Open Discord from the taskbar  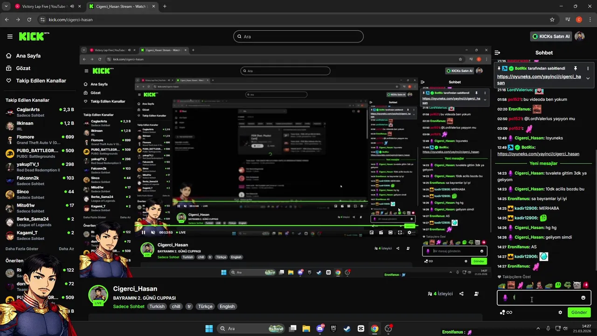point(320,329)
